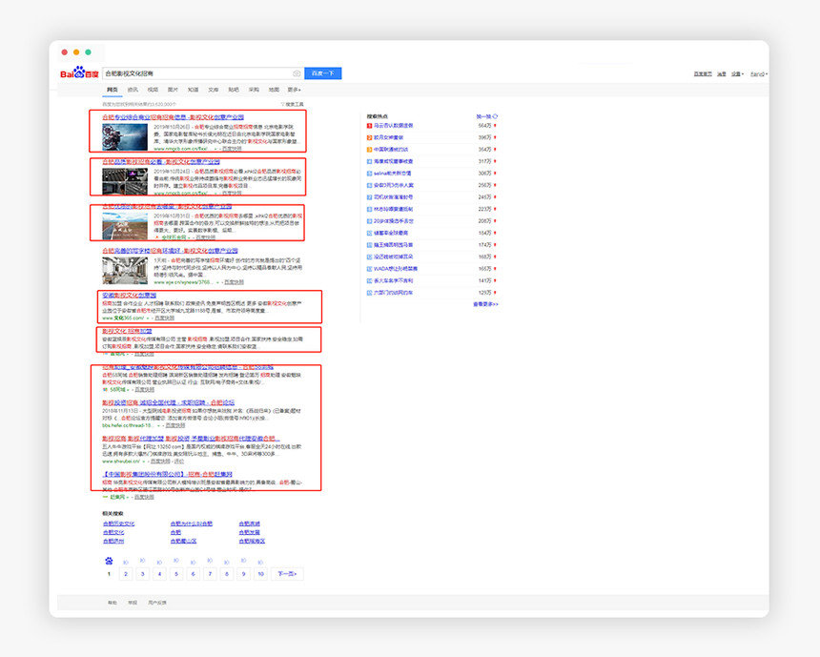Click rank 3 badge 中国联通 hot search
Viewport: 820px width, 657px height.
click(369, 150)
